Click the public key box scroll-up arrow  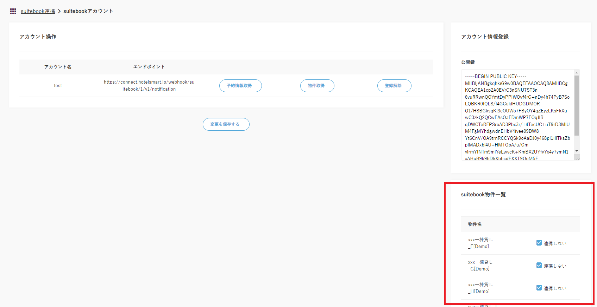point(577,73)
